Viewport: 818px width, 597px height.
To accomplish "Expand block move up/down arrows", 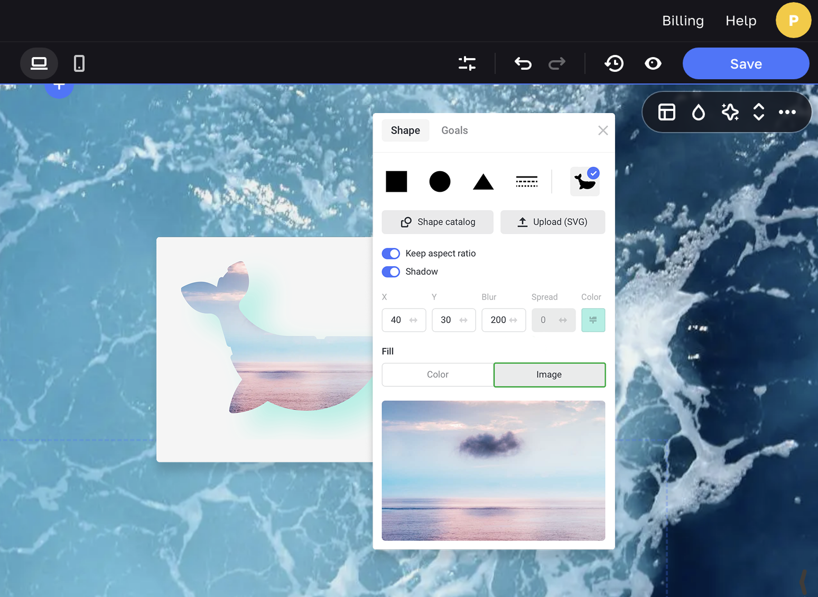I will [759, 112].
